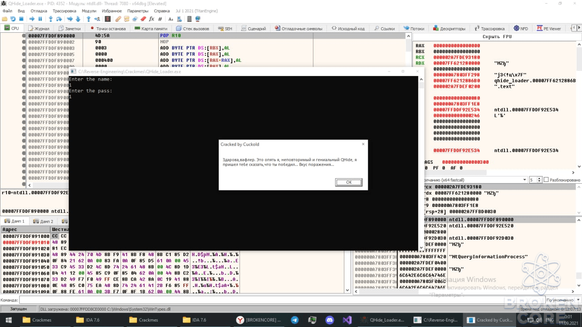582x327 pixels.
Task: Open Visual Studio from the taskbar
Action: 347,320
